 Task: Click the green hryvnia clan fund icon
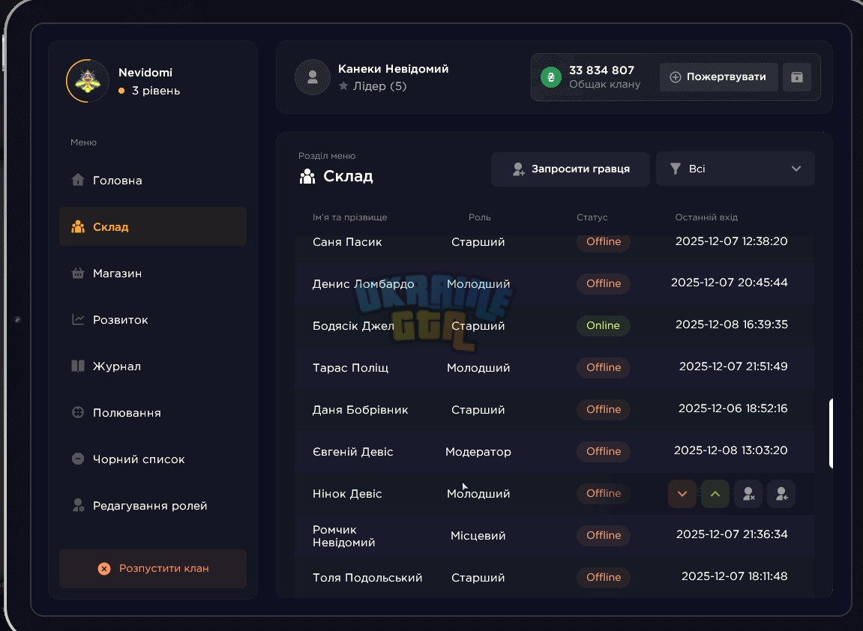pyautogui.click(x=551, y=77)
